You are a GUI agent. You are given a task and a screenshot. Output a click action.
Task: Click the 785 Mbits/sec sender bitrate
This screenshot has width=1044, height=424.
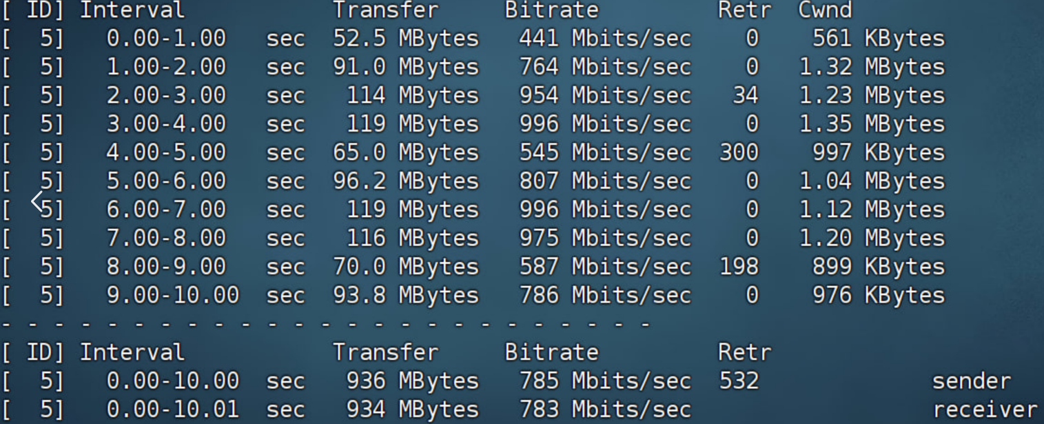click(604, 381)
